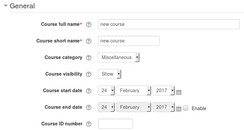Open calendar picker for course start date
The height and width of the screenshot is (131, 244).
tap(179, 92)
